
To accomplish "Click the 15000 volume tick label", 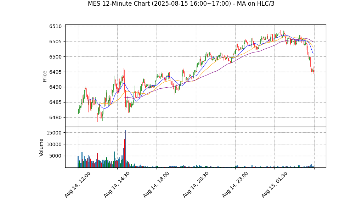I will coord(54,133).
